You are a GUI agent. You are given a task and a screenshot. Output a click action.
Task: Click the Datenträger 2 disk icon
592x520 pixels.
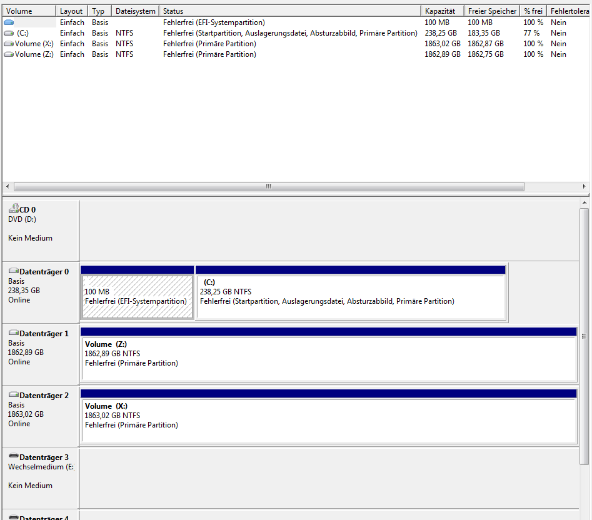pos(14,394)
